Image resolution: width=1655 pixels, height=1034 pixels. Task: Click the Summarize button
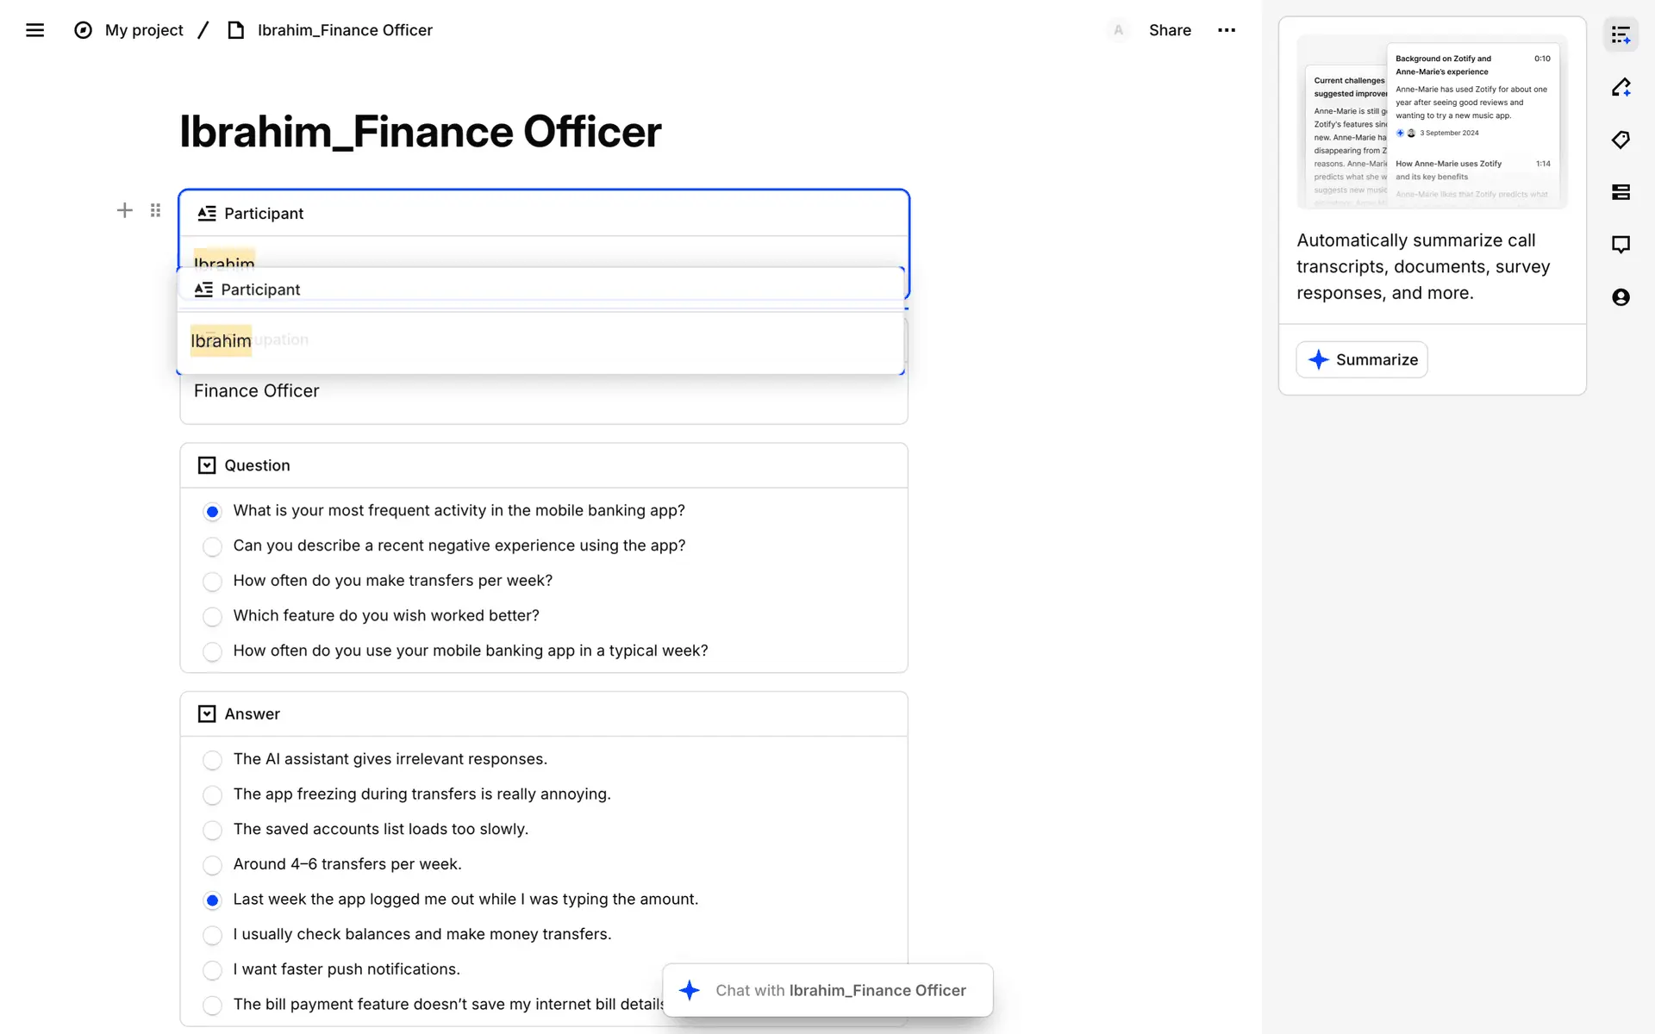1362,359
